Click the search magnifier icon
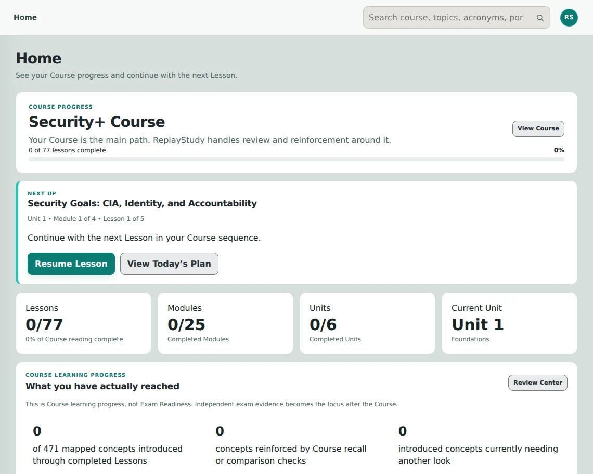 coord(540,18)
